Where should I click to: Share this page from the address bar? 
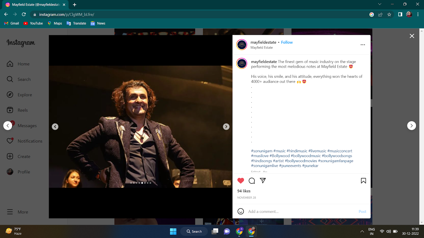pos(380,15)
